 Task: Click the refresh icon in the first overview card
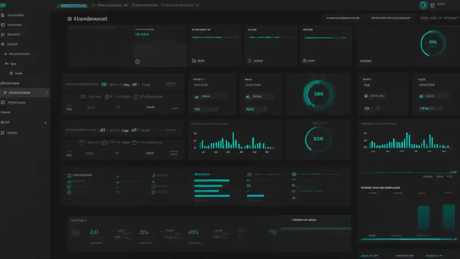click(137, 62)
